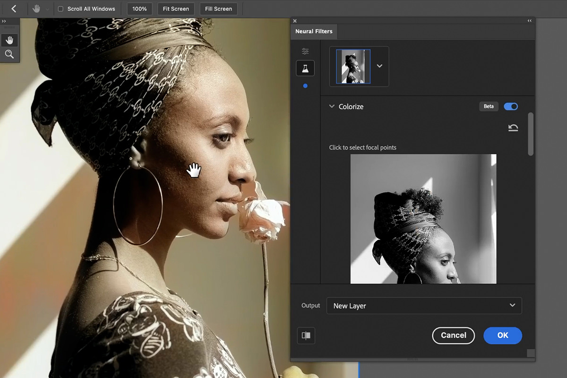Collapse the Colorize section with its chevron
The image size is (567, 378).
coord(332,106)
